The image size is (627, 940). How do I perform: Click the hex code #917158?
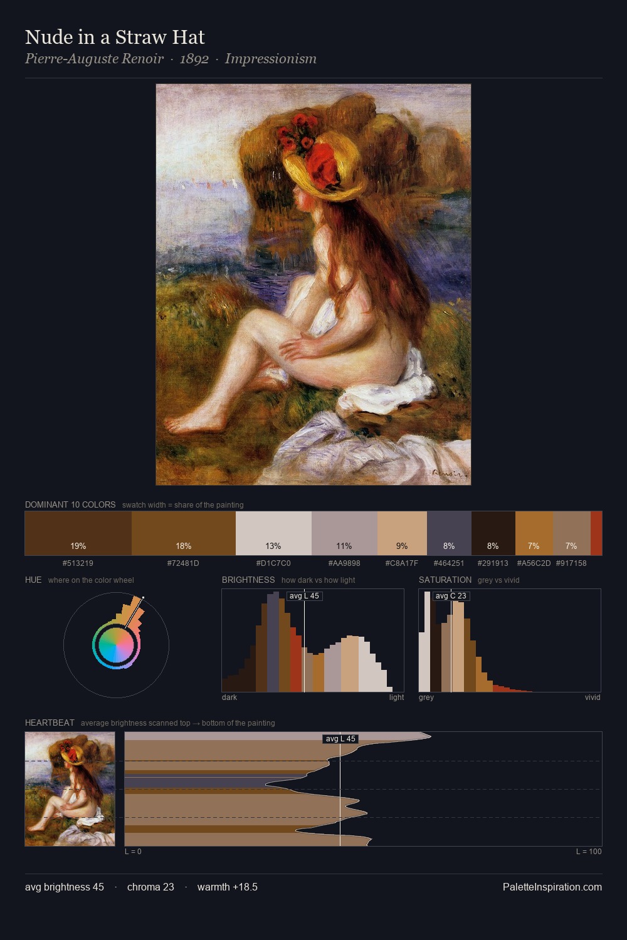pyautogui.click(x=571, y=563)
